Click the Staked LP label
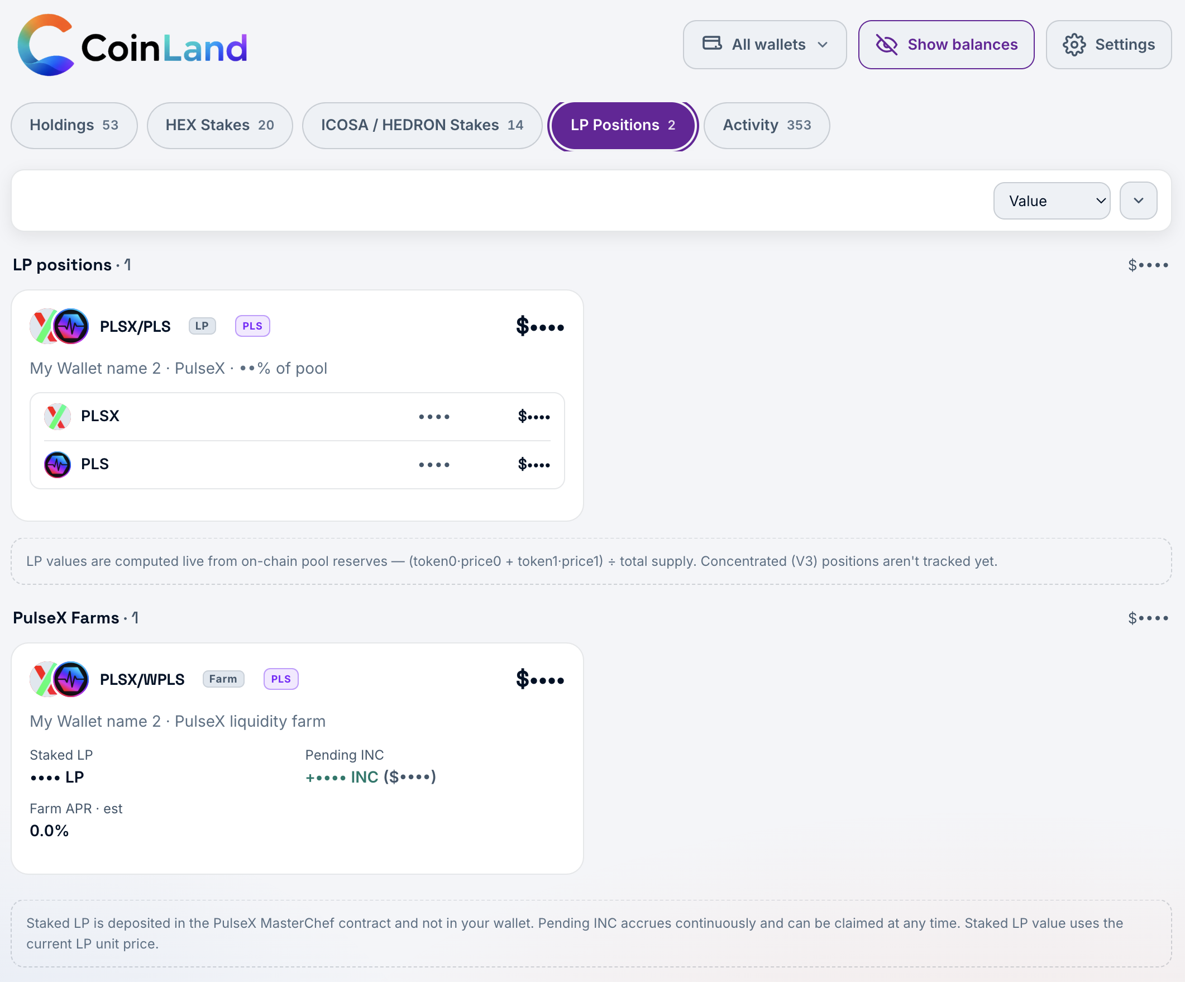The height and width of the screenshot is (982, 1185). click(x=61, y=755)
